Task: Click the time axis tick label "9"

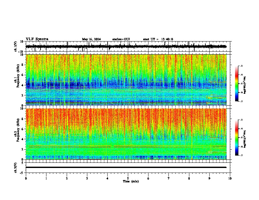Action: click(209, 178)
